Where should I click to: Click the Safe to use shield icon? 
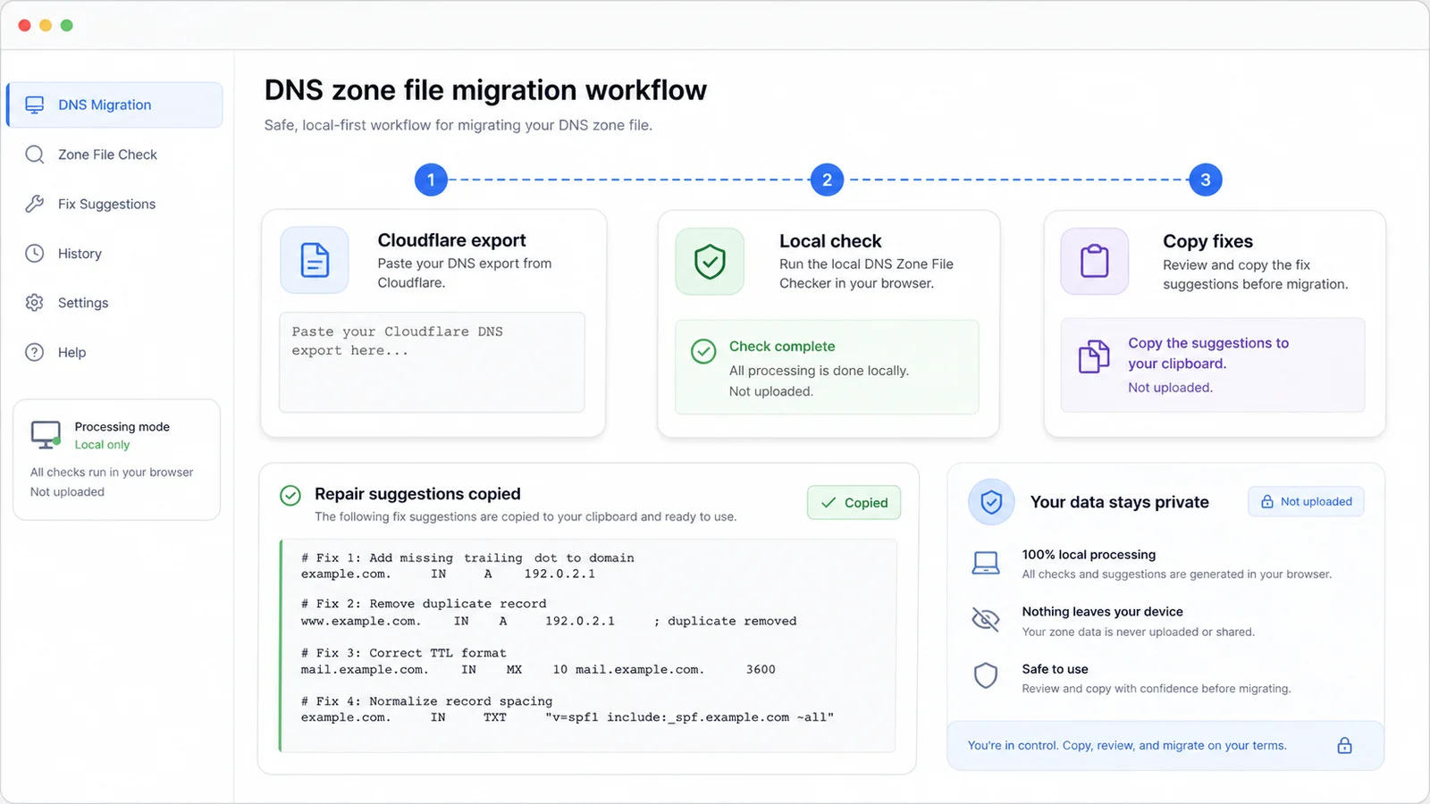coord(986,675)
